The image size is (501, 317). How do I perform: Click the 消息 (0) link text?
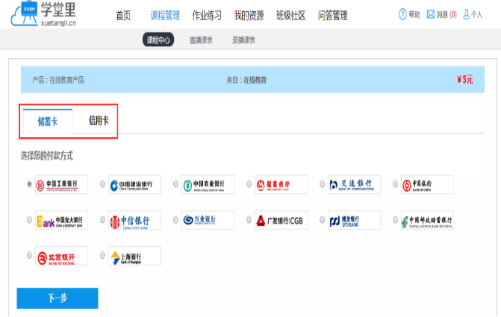point(446,14)
